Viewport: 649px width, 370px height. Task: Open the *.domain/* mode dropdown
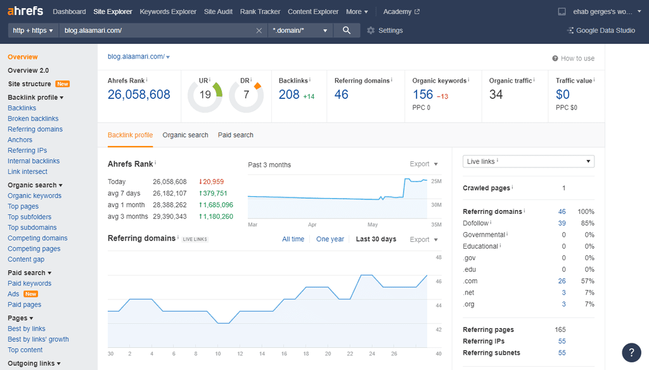coord(300,30)
